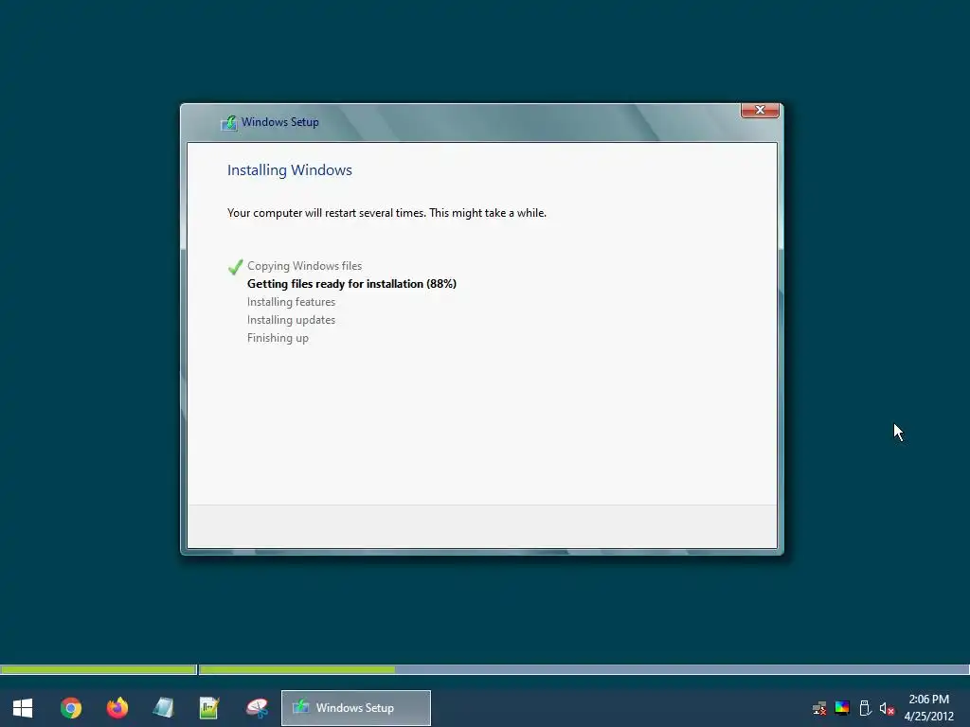Click the Windows Setup title bar icon
This screenshot has height=727, width=970.
229,122
